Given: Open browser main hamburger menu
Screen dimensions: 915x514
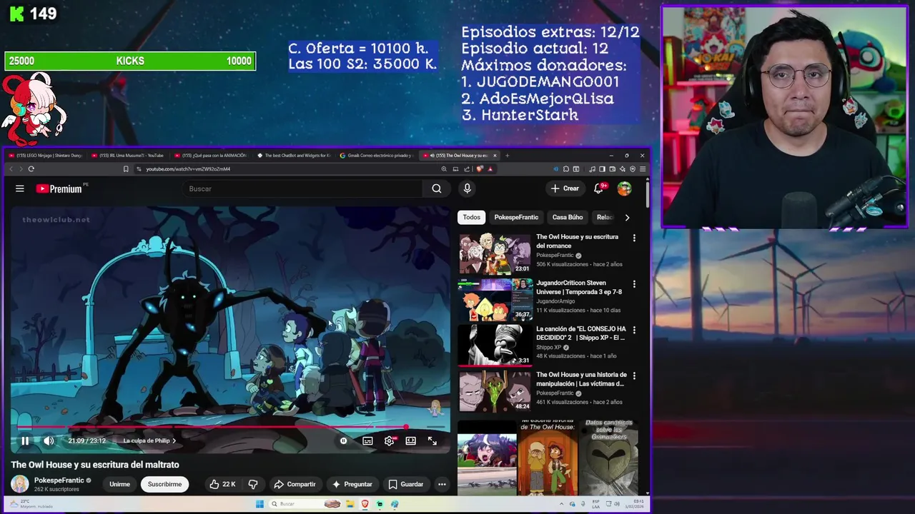Looking at the screenshot, I should pyautogui.click(x=643, y=169).
